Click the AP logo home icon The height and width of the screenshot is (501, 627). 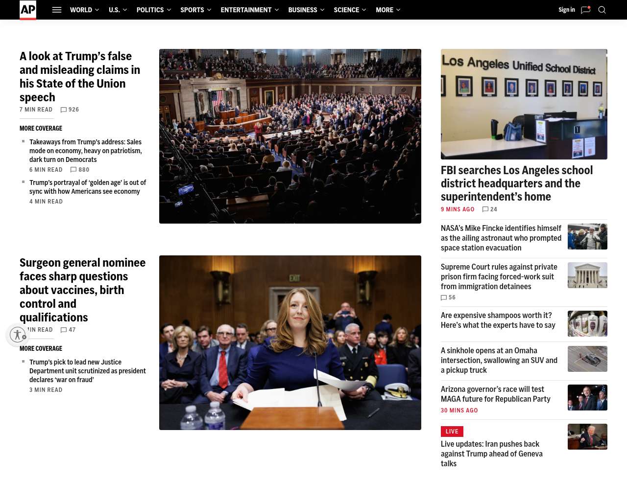click(x=28, y=10)
